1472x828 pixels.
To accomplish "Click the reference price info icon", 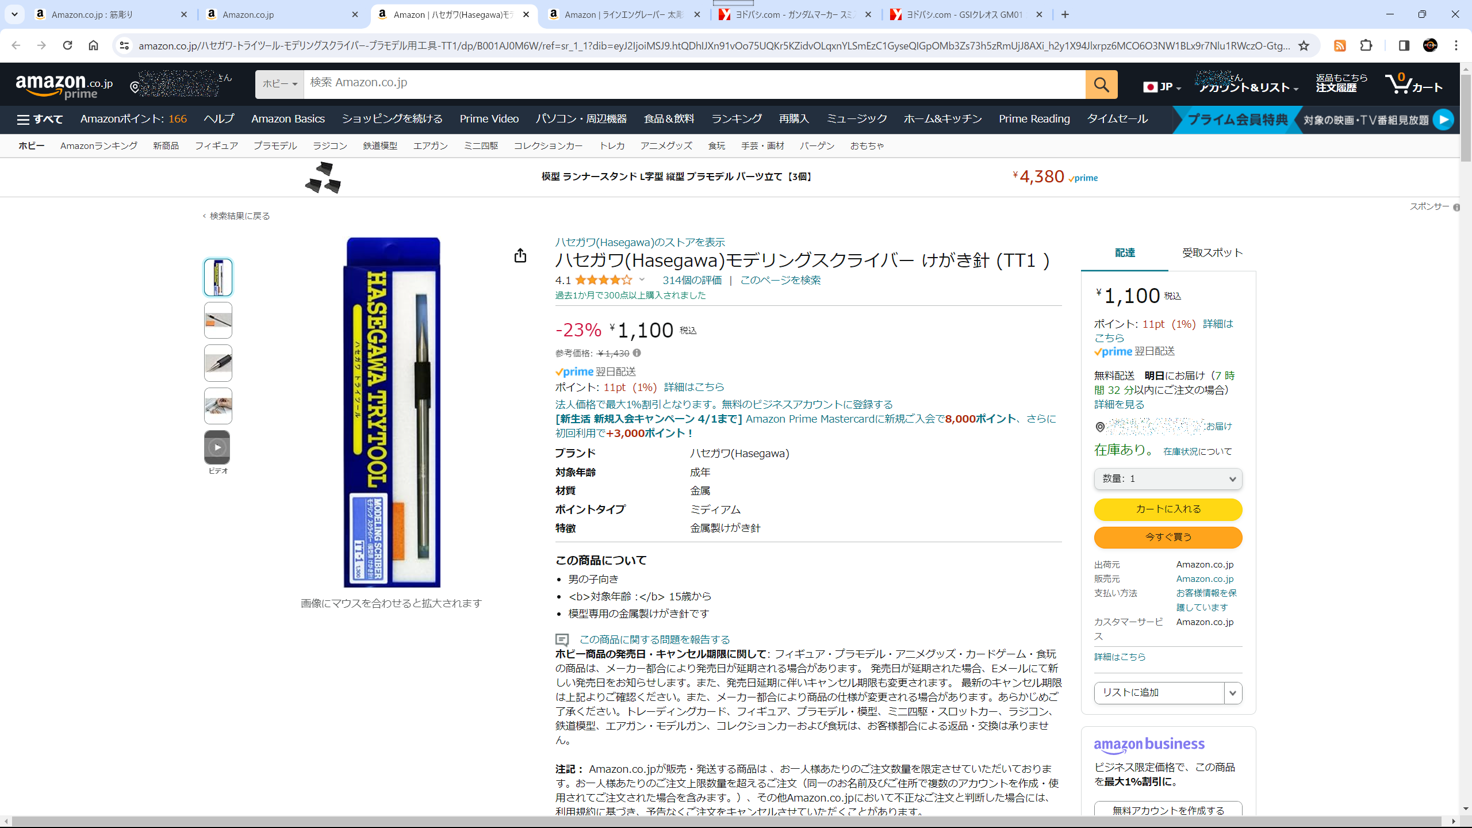I will pos(637,353).
